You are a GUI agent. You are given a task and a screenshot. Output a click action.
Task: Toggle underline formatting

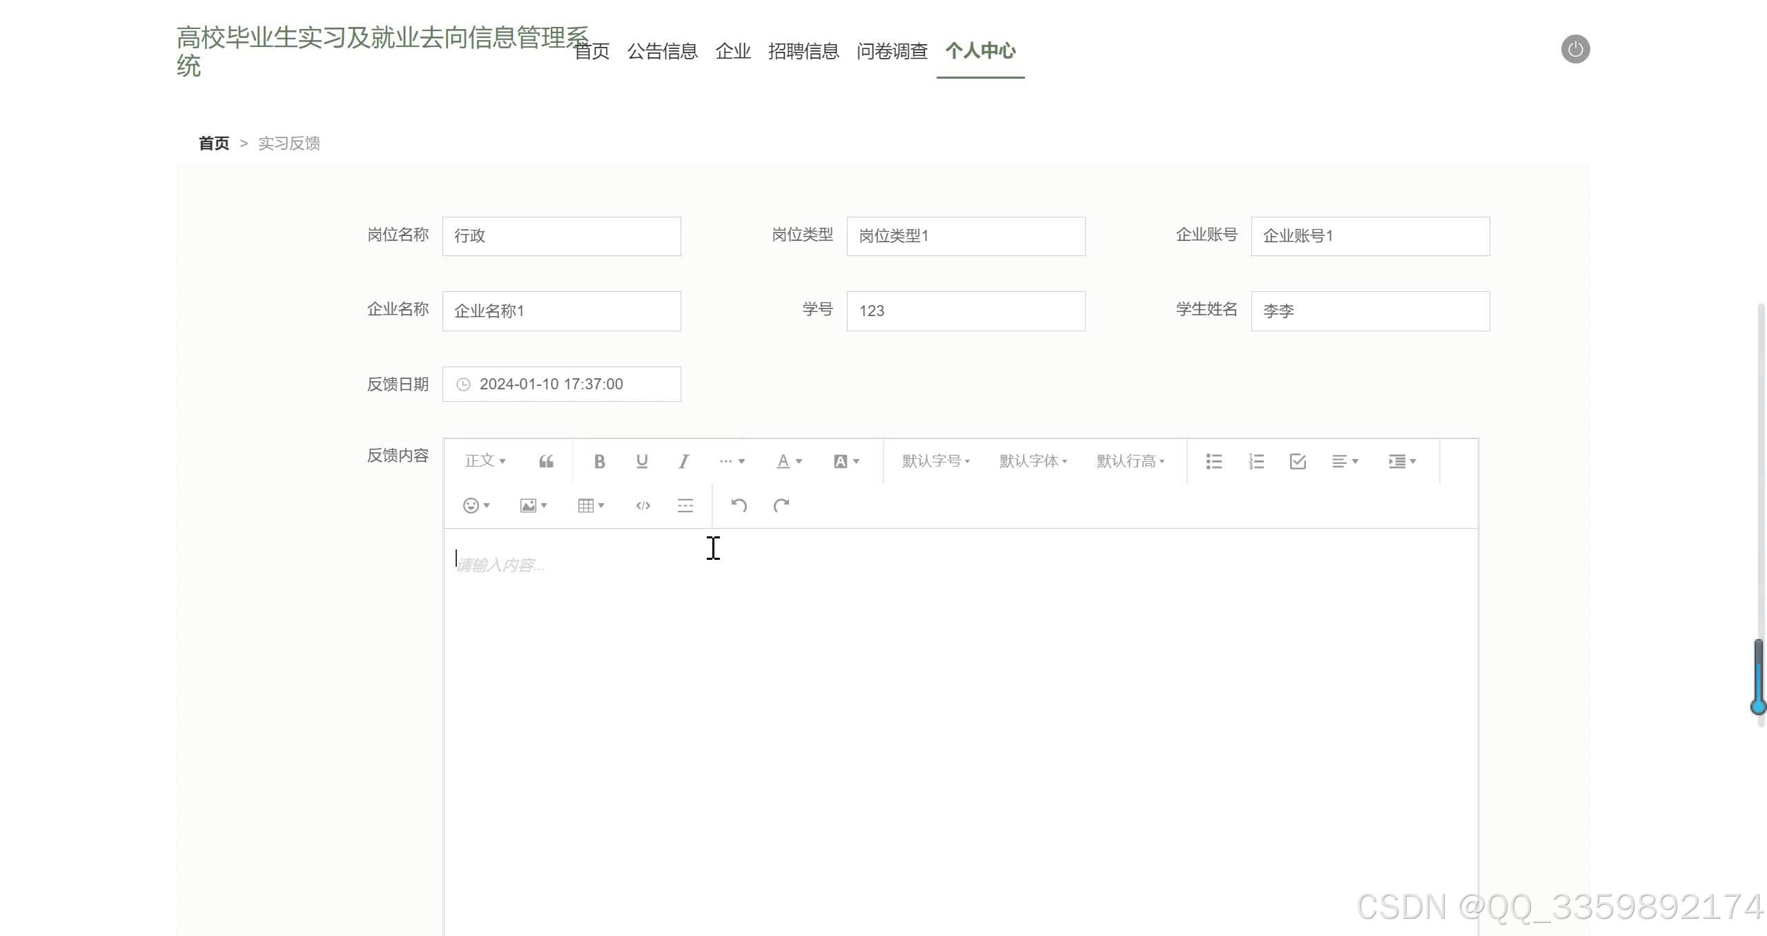tap(642, 461)
